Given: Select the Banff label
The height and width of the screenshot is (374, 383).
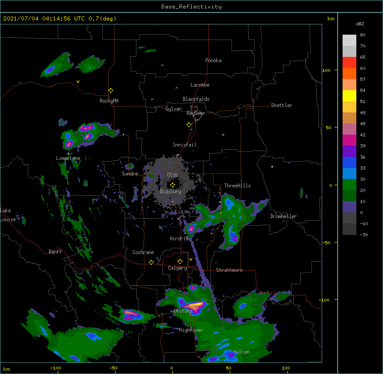Looking at the screenshot, I should tap(55, 252).
